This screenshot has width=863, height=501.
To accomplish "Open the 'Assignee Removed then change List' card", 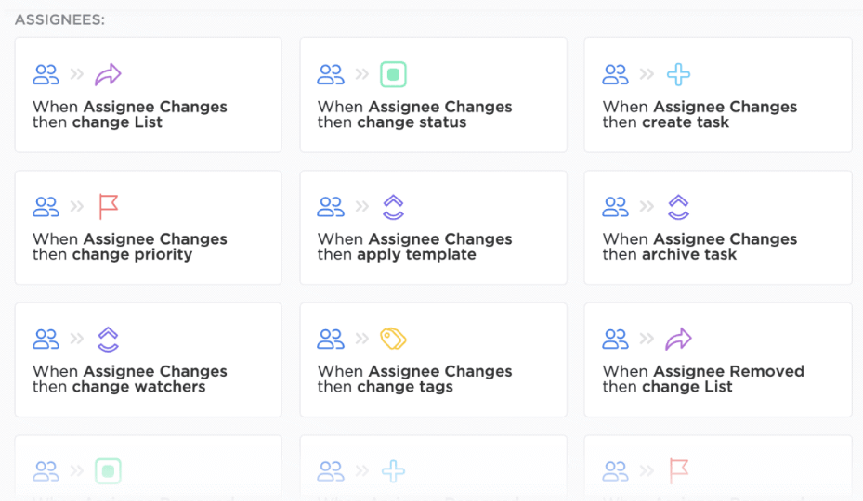I will point(718,360).
